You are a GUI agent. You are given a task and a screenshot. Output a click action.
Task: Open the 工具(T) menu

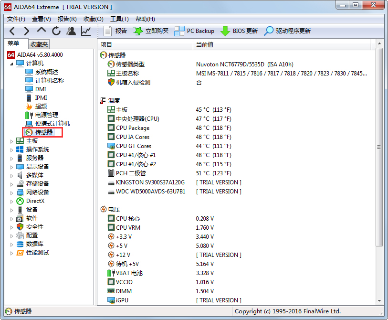(119, 19)
